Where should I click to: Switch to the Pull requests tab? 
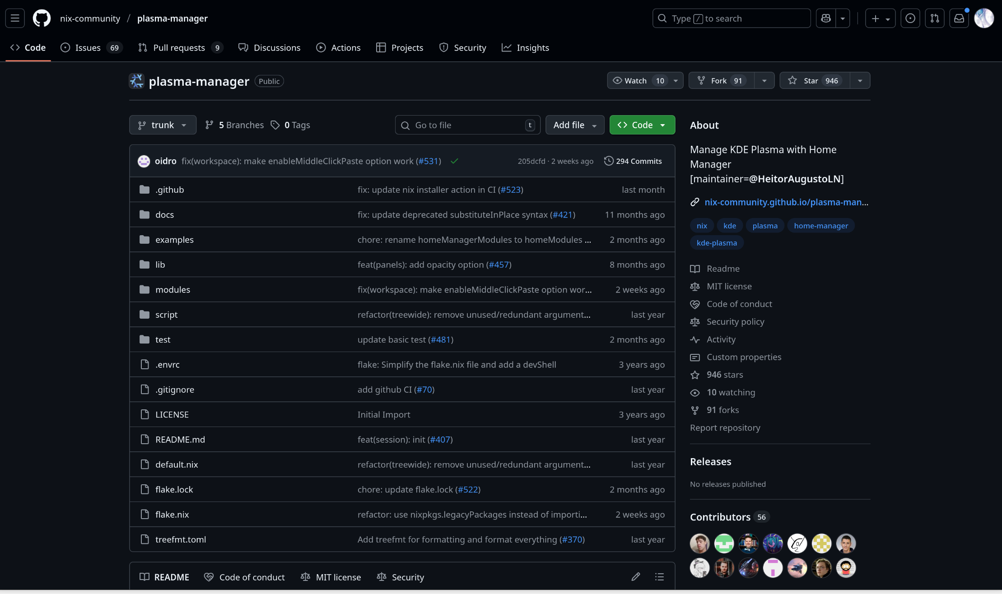coord(179,48)
